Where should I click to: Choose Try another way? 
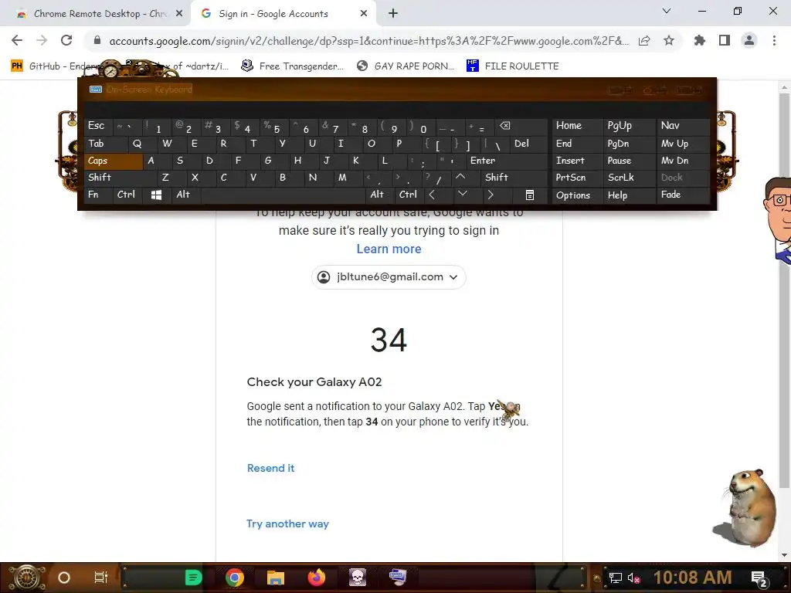[287, 524]
